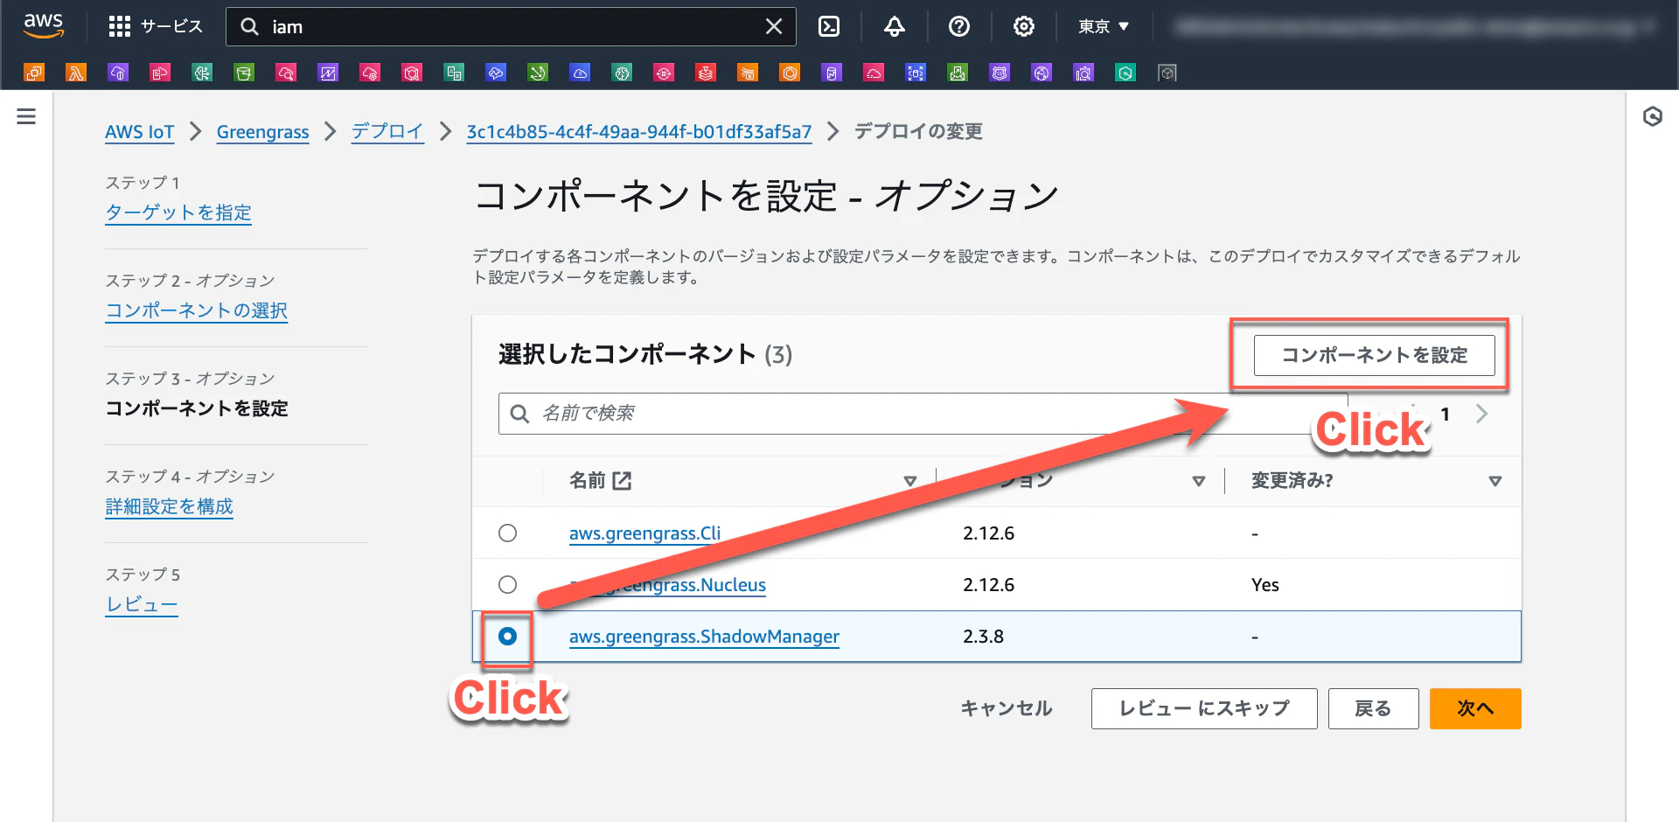Go to step コンポーネントの選択

point(197,310)
